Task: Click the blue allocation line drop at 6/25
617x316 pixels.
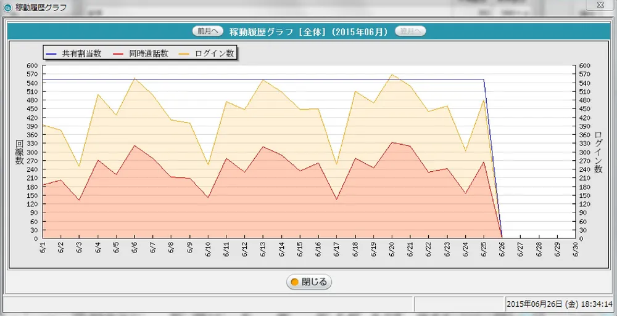Action: tap(484, 80)
